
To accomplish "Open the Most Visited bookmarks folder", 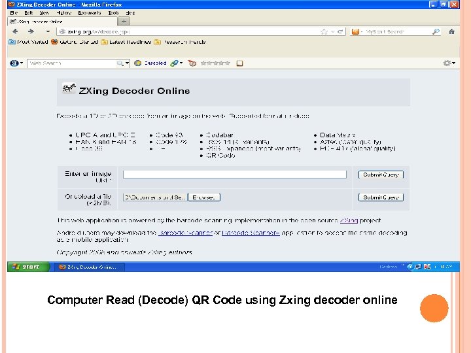I will tap(29, 42).
